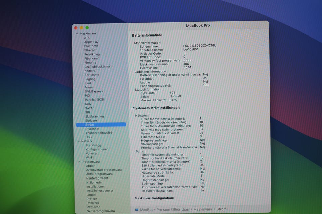Select highlighted Ström item
322x214 pixels.
click(x=101, y=125)
